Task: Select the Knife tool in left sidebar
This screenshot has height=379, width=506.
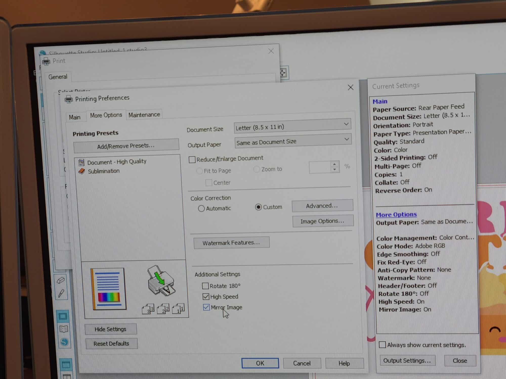Action: (x=61, y=294)
